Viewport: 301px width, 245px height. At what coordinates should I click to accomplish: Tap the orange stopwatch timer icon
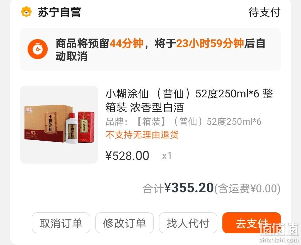[x=38, y=49]
